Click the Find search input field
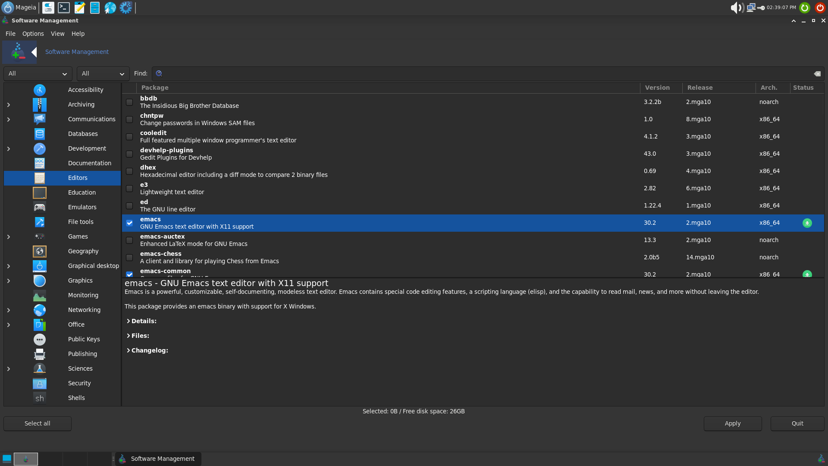The height and width of the screenshot is (466, 828). 487,74
